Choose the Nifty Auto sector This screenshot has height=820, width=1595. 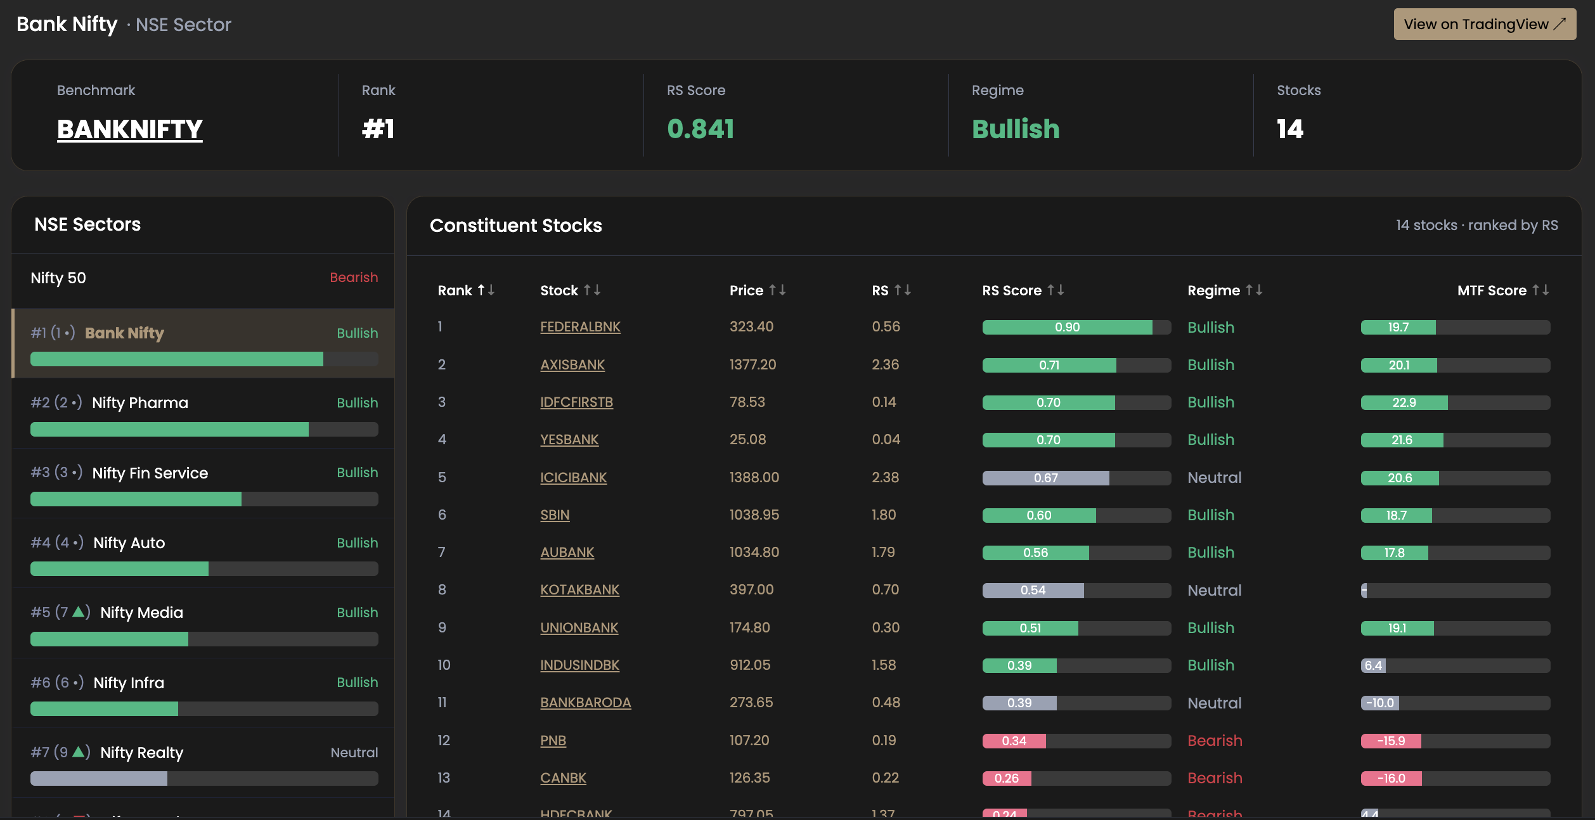203,553
